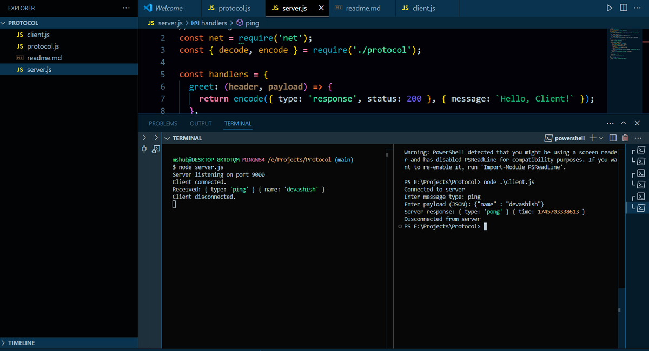
Task: Switch to the Welcome tab
Action: pos(169,8)
